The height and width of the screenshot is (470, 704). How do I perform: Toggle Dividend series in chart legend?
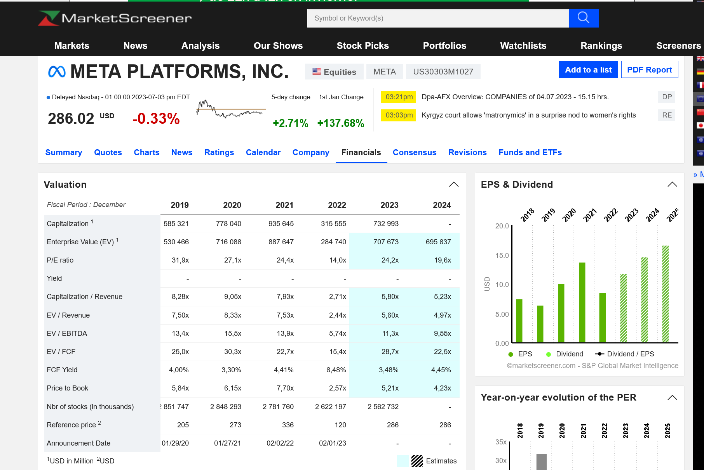pyautogui.click(x=565, y=354)
